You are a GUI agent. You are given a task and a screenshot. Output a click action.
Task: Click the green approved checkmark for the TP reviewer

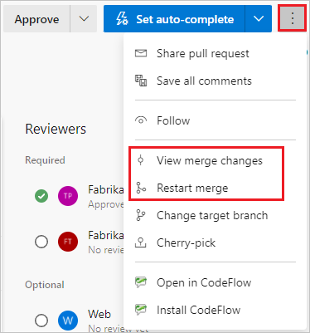pos(41,196)
